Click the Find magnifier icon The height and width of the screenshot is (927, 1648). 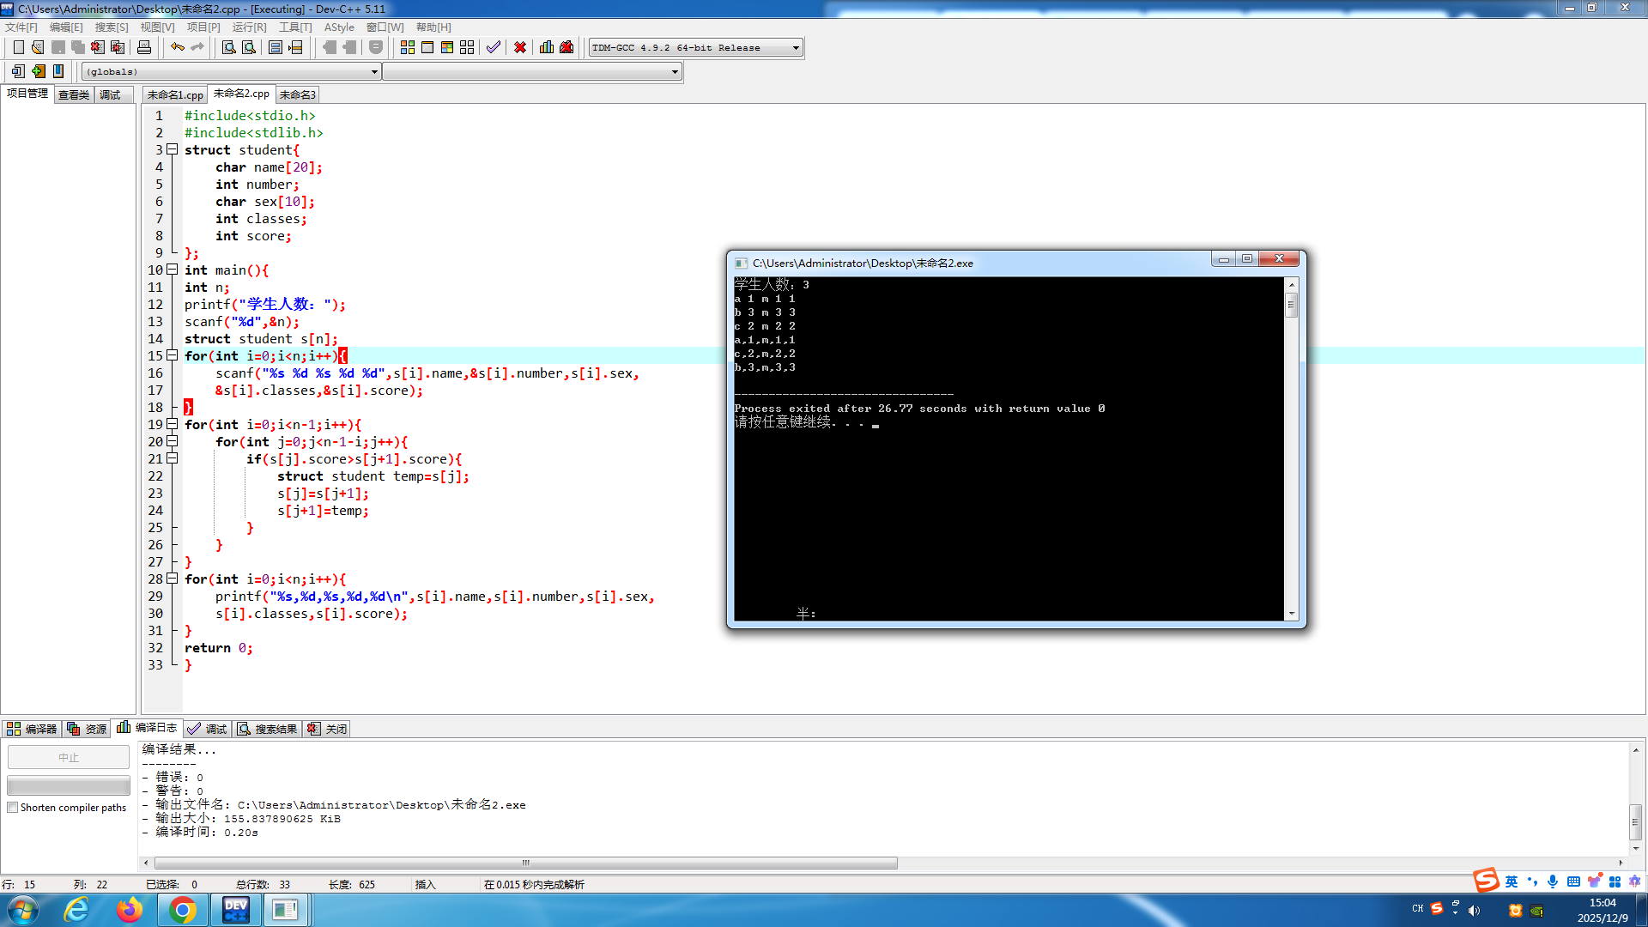(229, 47)
